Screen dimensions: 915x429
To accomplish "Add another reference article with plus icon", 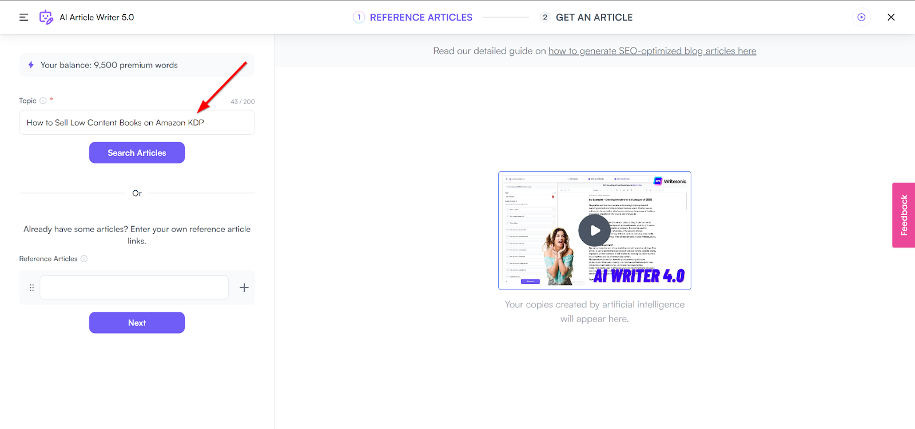I will click(244, 288).
